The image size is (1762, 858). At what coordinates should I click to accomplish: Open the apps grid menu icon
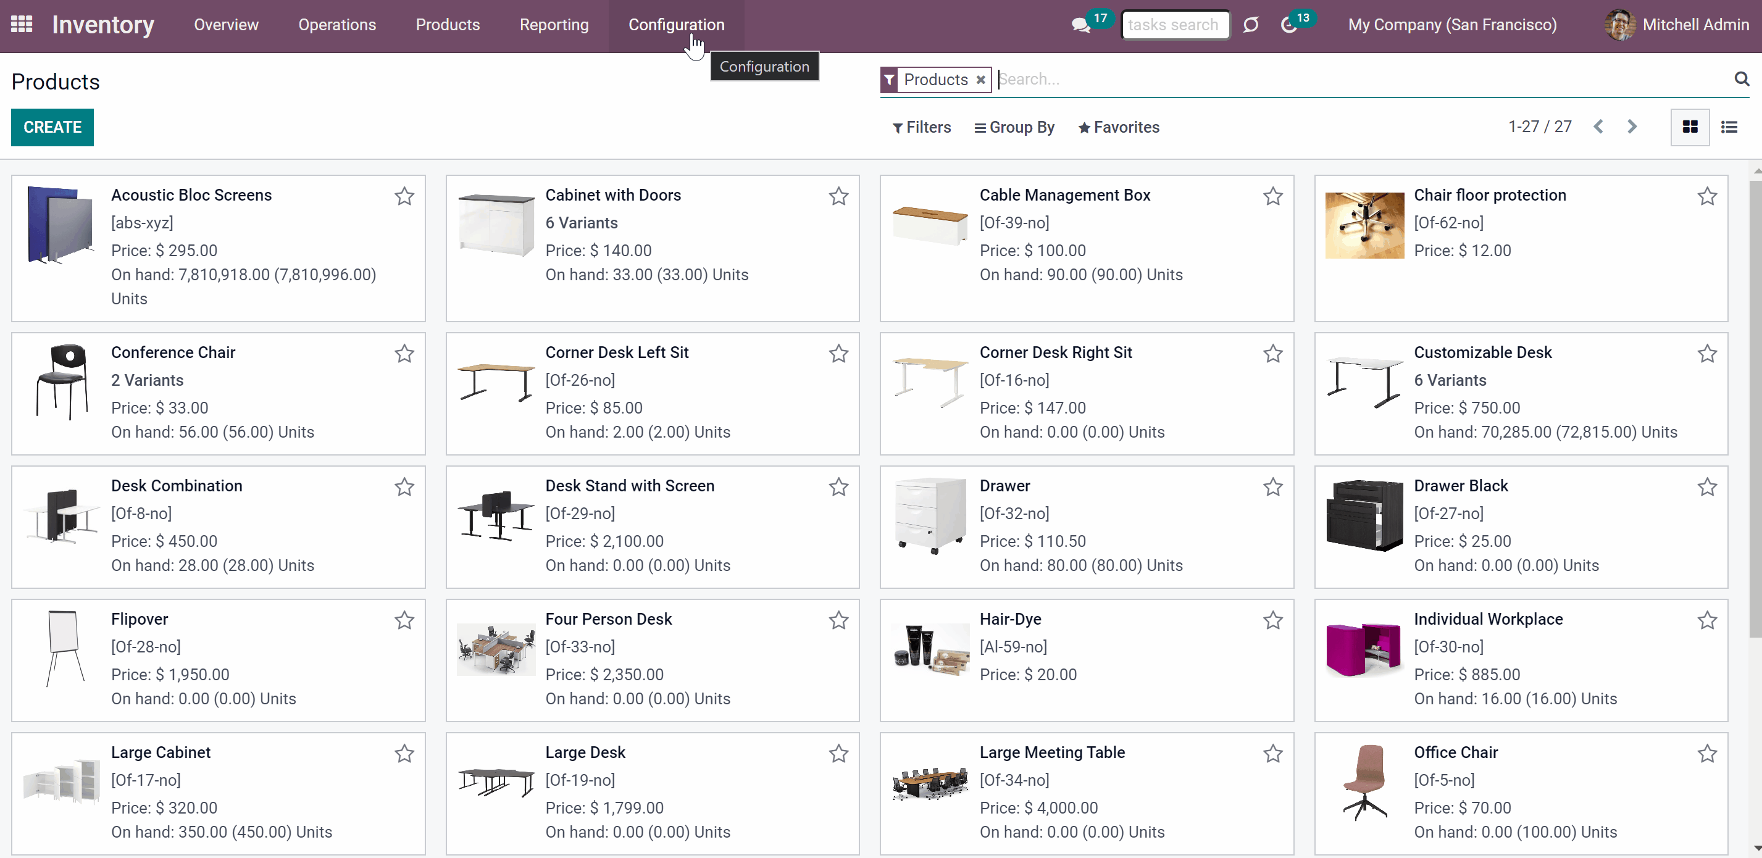(22, 25)
